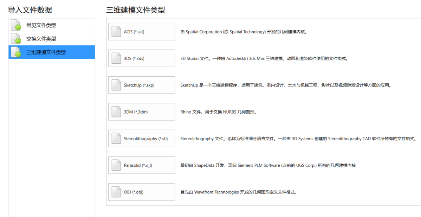The height and width of the screenshot is (217, 421).
Task: Click the document icon in the Parasolid button
Action: [116, 165]
